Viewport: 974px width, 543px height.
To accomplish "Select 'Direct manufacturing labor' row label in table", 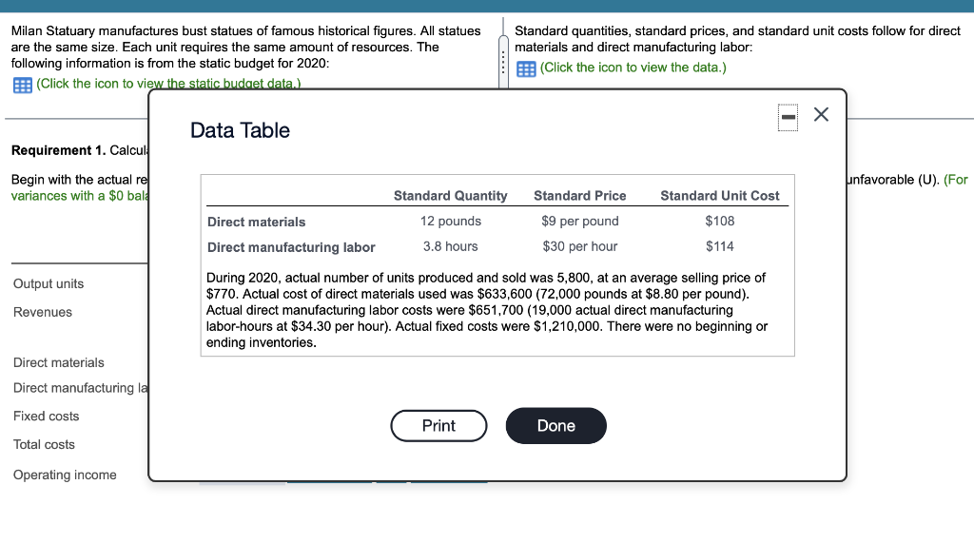I will [x=291, y=247].
